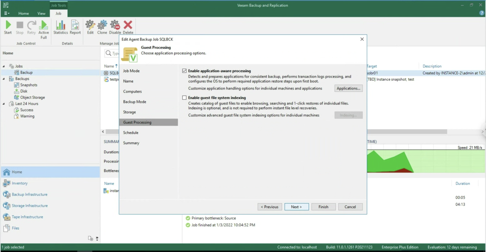Select the Home navigation pane
486x252 pixels.
(x=50, y=172)
